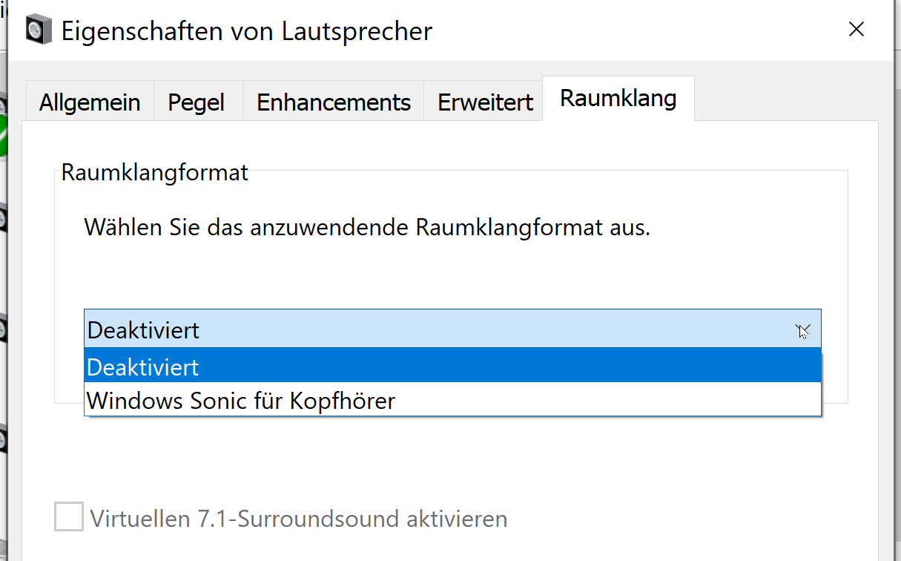Switch to the Allgemein tab
This screenshot has width=901, height=561.
90,102
